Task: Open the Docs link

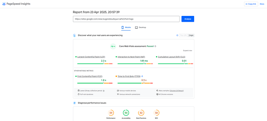Action: 262,4
